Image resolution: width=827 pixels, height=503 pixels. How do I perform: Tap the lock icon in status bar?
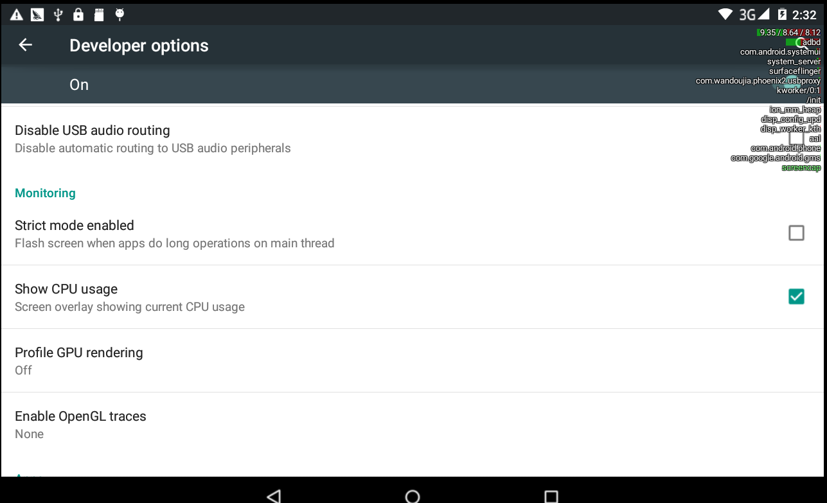[78, 14]
